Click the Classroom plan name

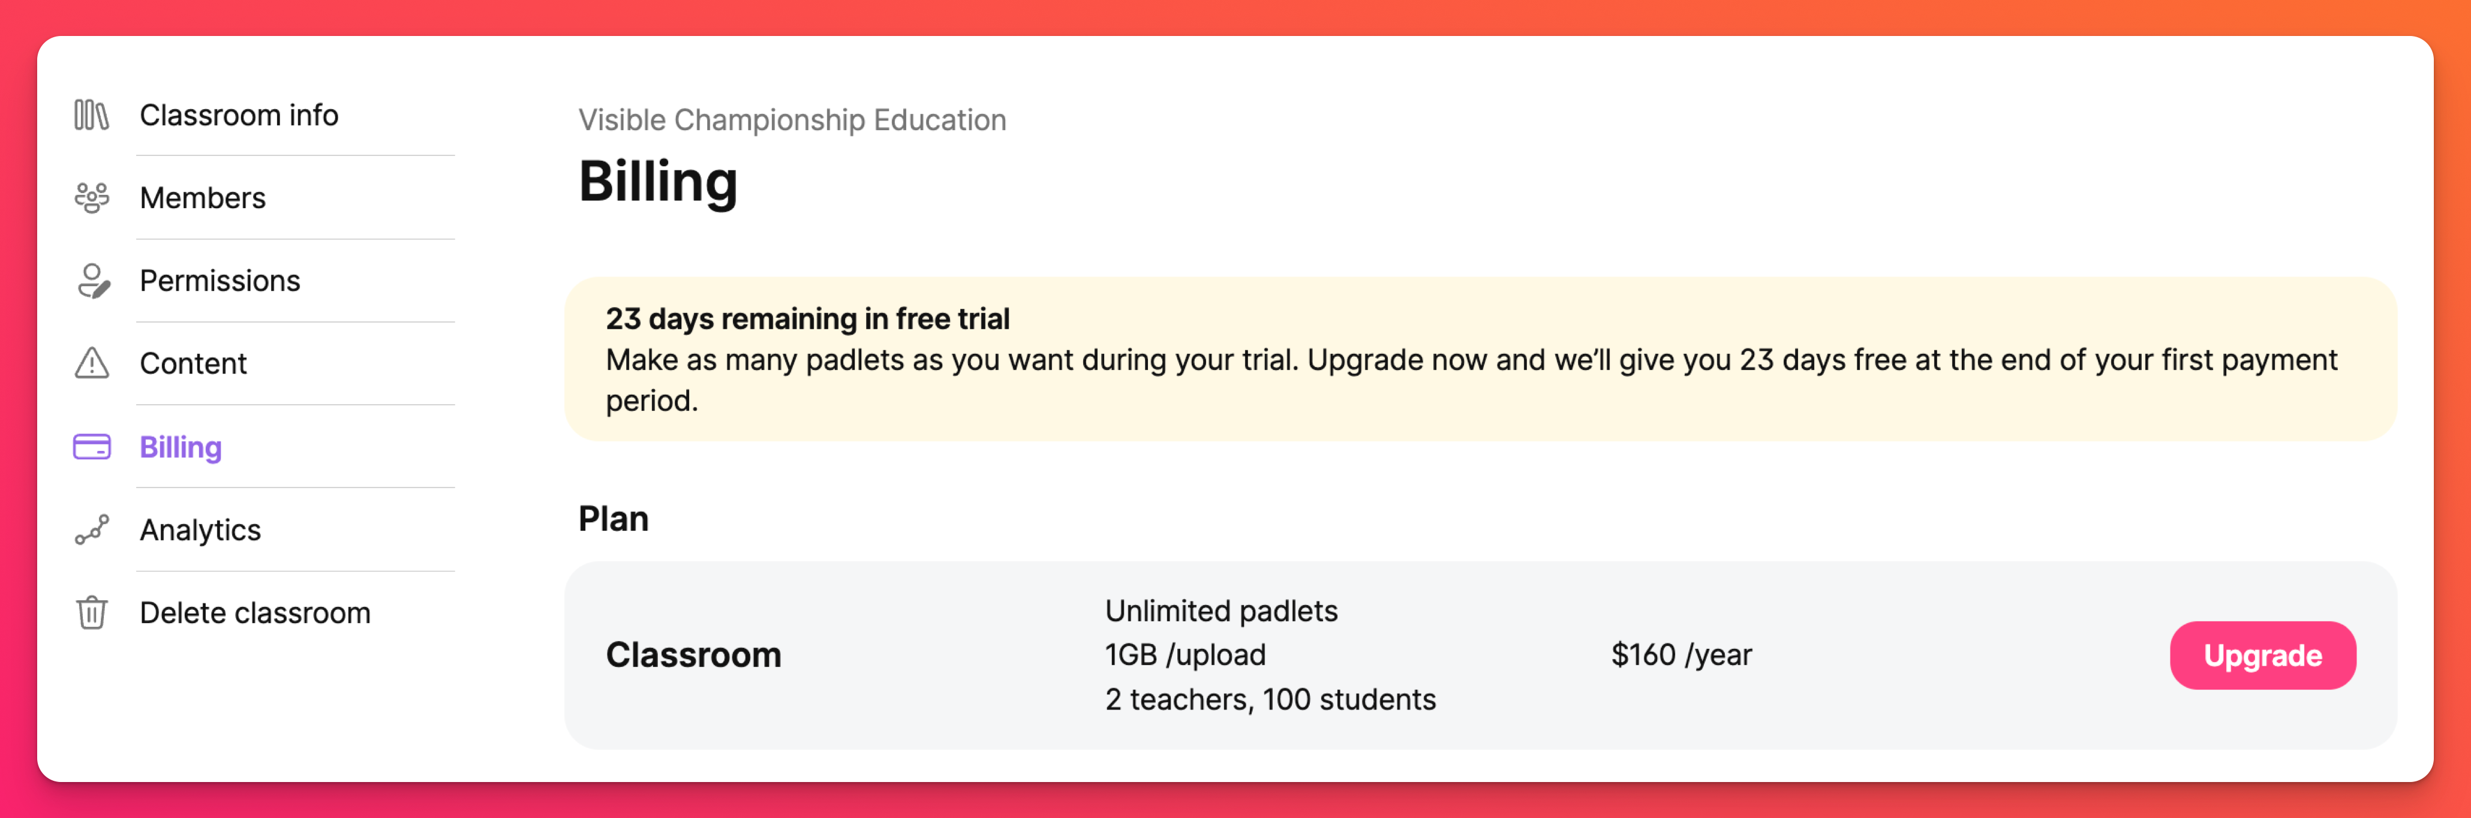pyautogui.click(x=693, y=655)
